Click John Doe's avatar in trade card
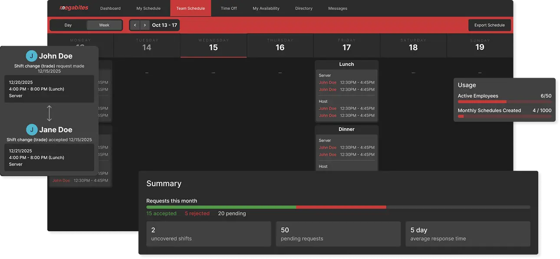 pyautogui.click(x=31, y=56)
